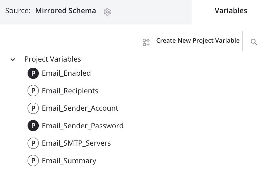Image resolution: width=260 pixels, height=170 pixels.
Task: Click the P icon next to Email_SMTP_Servers
Action: coord(33,143)
